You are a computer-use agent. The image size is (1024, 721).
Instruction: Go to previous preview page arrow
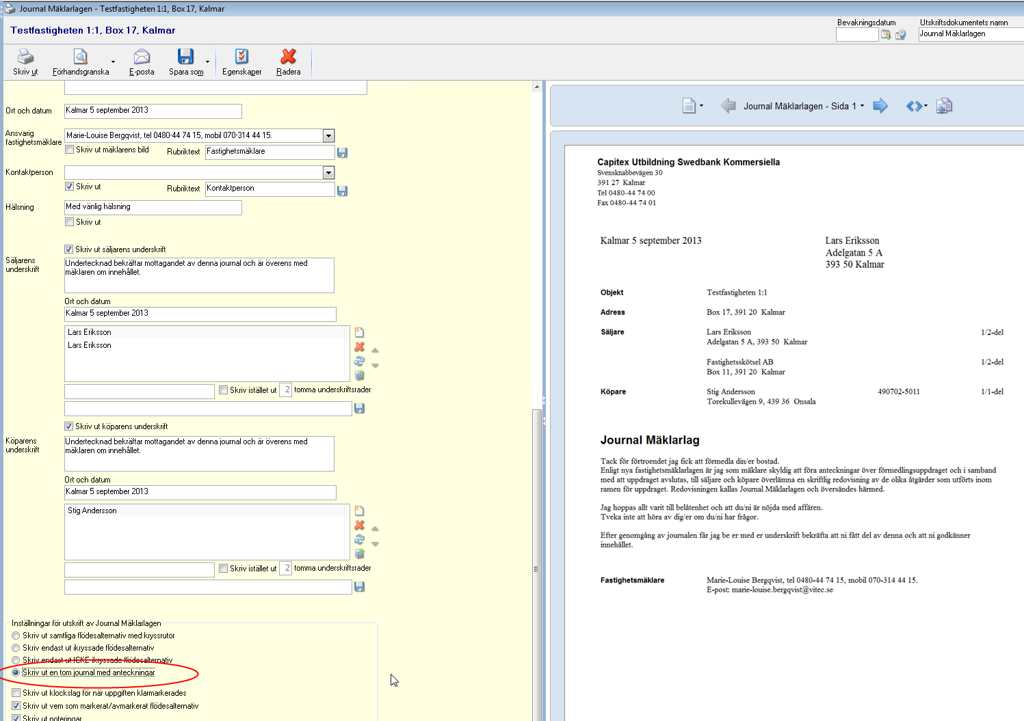728,106
